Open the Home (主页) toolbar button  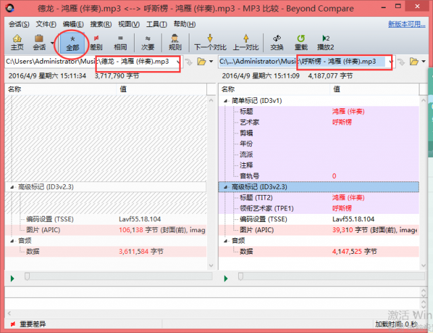point(17,42)
